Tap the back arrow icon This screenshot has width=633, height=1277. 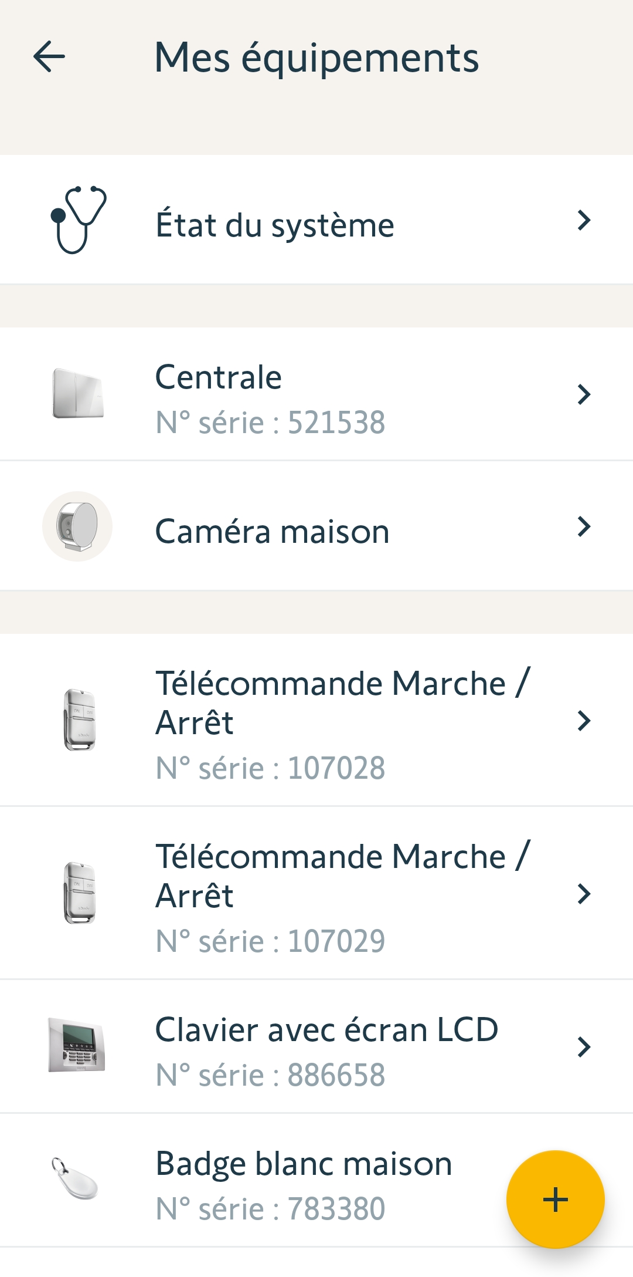tap(49, 57)
